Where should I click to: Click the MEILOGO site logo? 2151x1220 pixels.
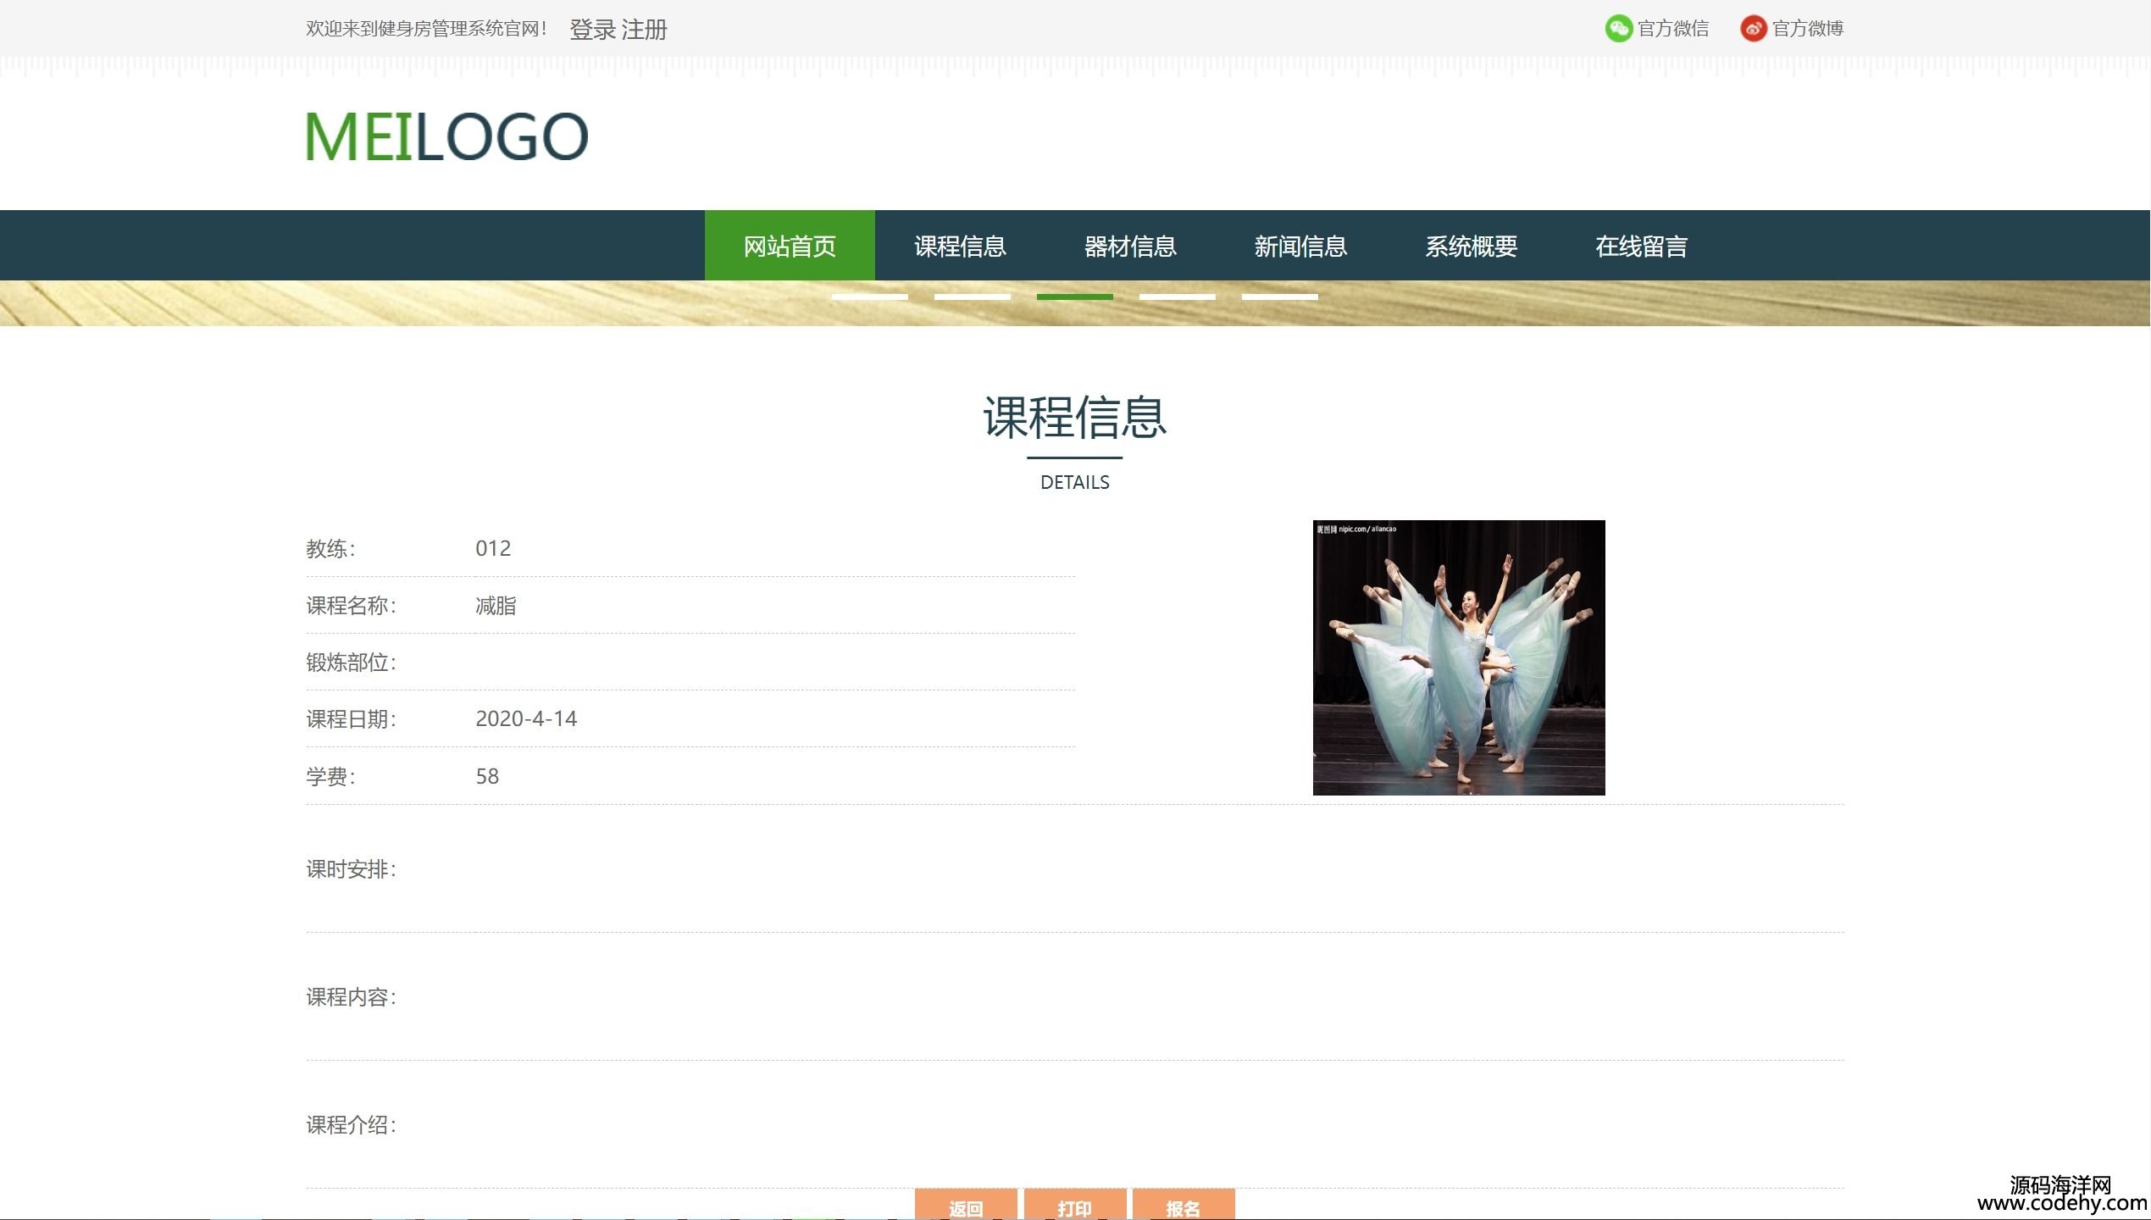pyautogui.click(x=446, y=136)
